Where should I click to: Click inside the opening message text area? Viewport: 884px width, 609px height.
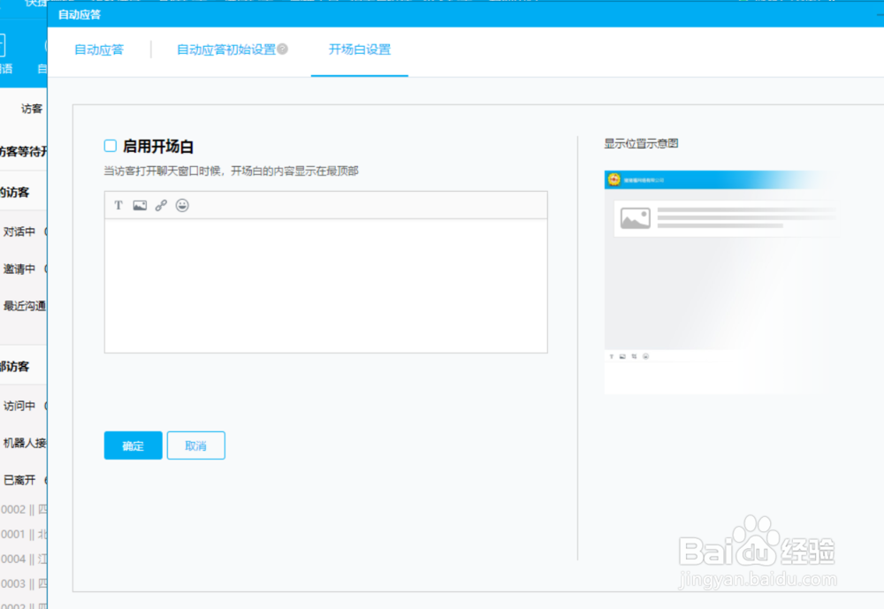[x=325, y=283]
